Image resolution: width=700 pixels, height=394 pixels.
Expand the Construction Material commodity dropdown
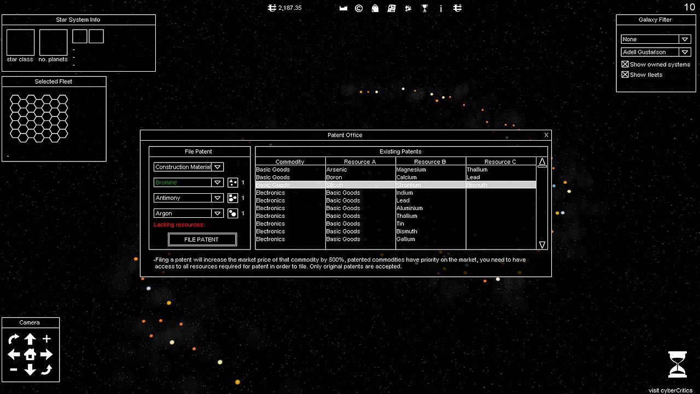coord(218,167)
